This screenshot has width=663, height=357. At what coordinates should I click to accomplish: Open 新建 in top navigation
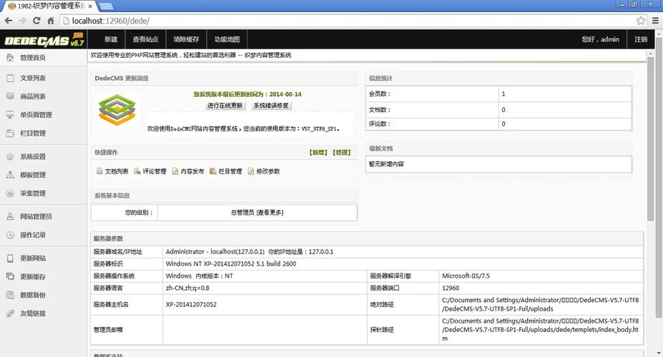111,39
